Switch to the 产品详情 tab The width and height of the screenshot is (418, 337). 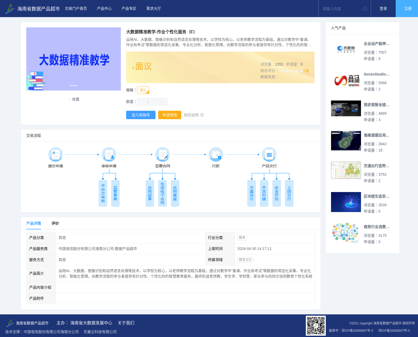coord(34,223)
